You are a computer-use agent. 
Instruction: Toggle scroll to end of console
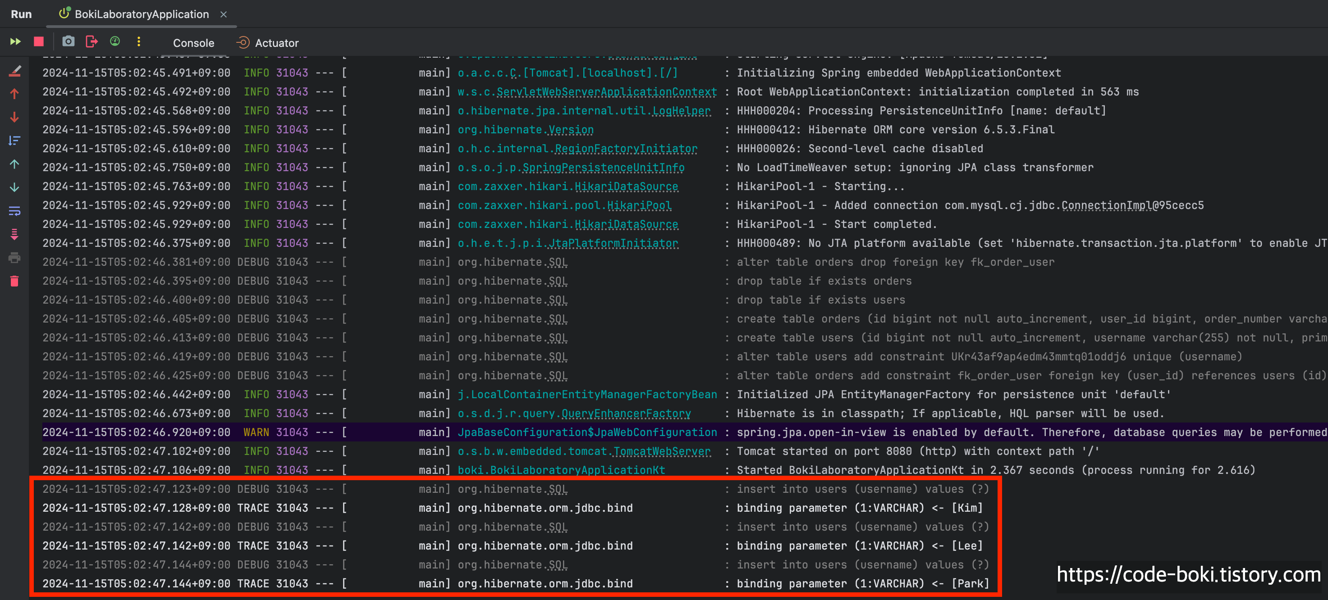(14, 234)
